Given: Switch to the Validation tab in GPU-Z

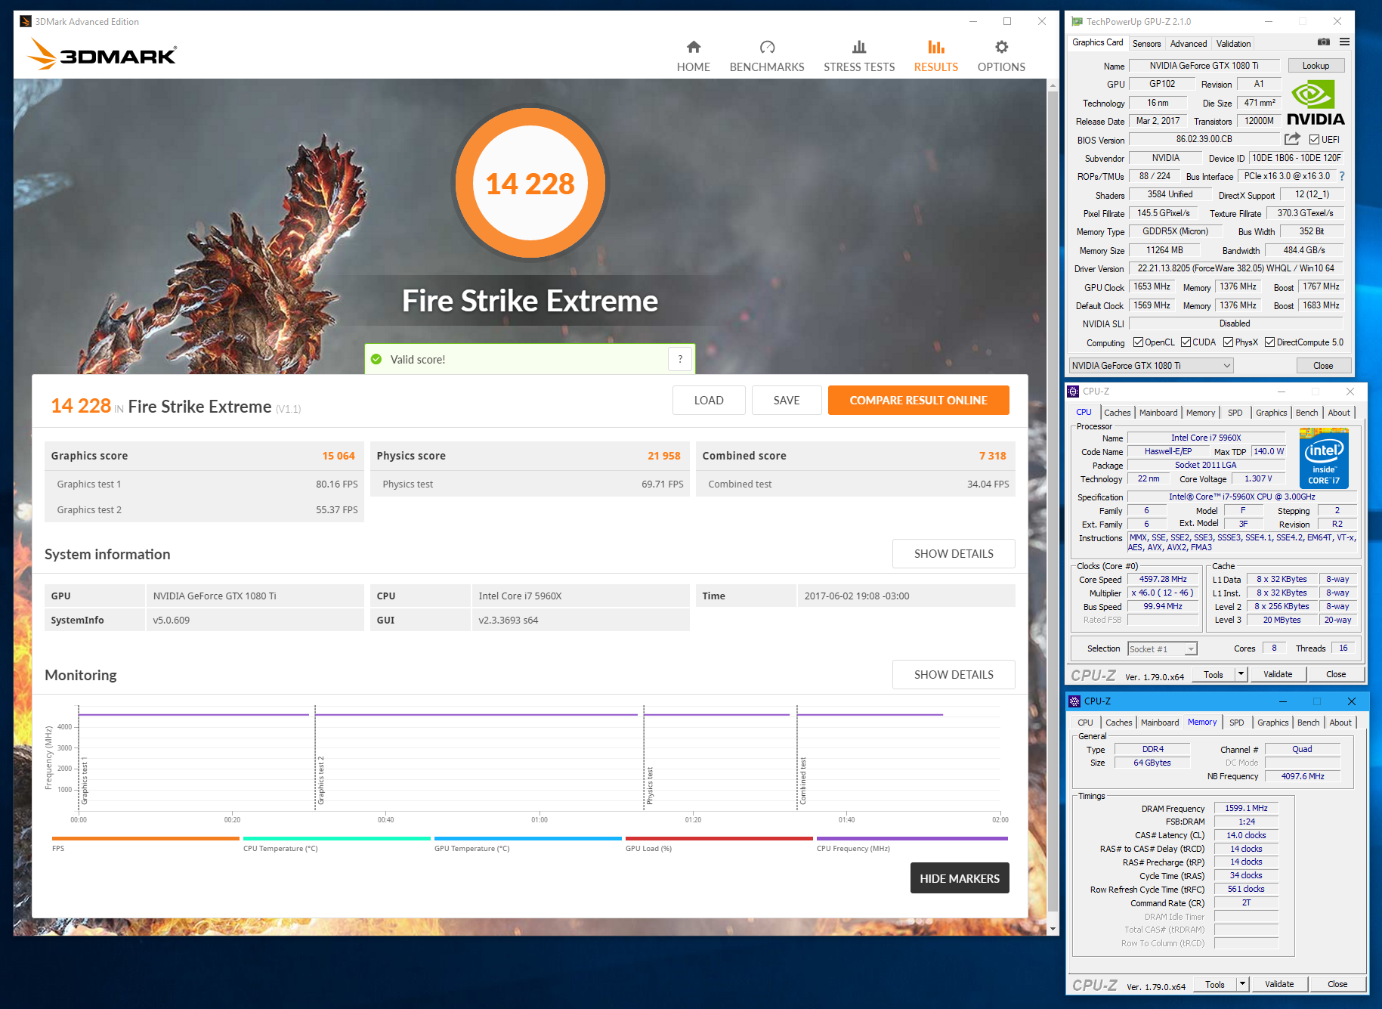Looking at the screenshot, I should coord(1233,44).
